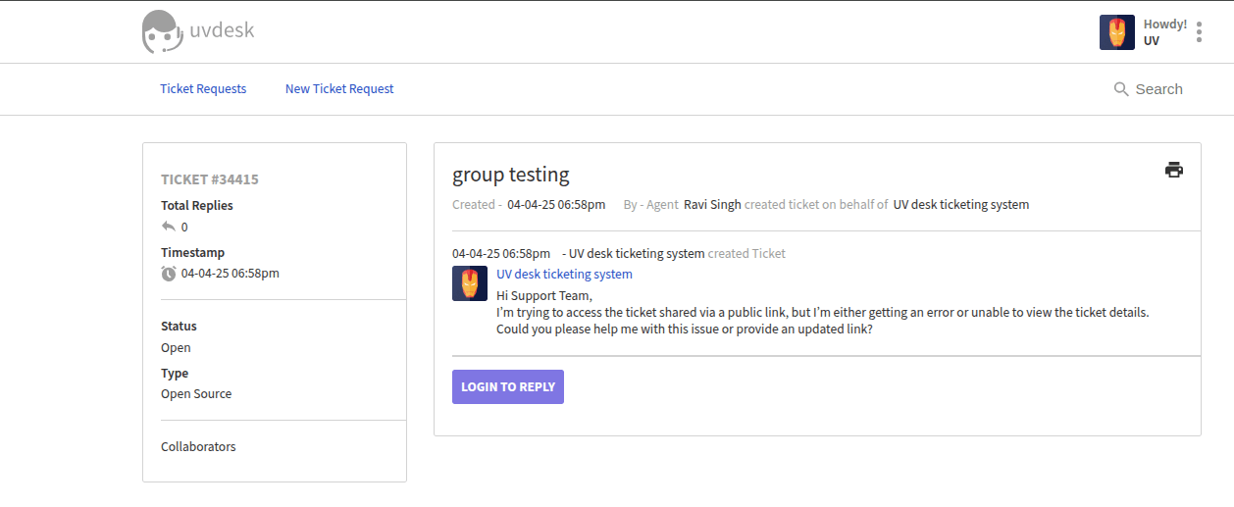Click the 'Open' status value
The height and width of the screenshot is (507, 1234).
point(176,348)
